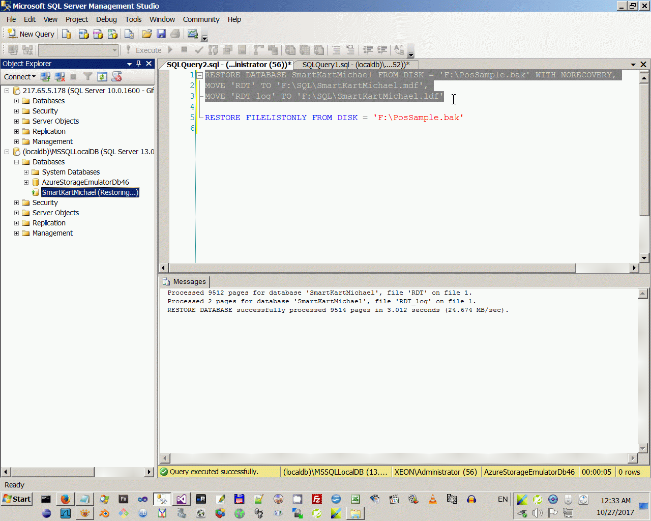Click the query editor vertical scrollbar thumb

(x=644, y=149)
